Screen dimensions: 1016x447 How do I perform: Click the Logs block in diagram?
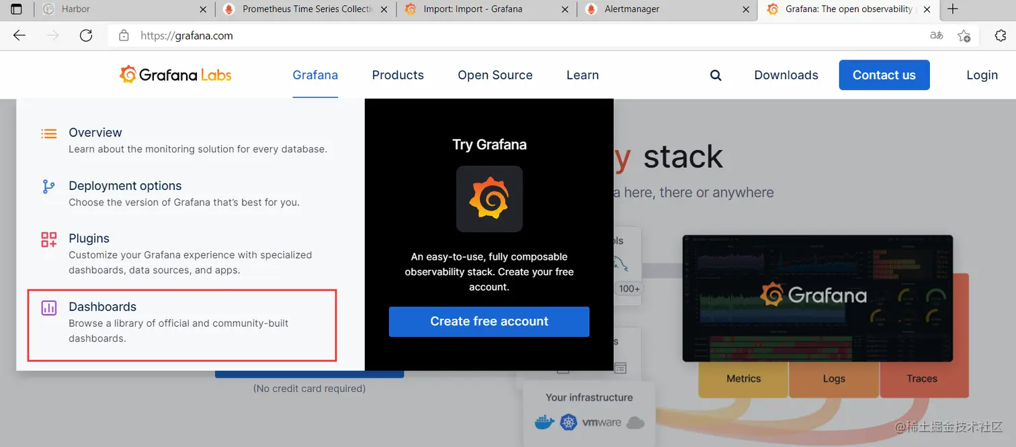[x=834, y=379]
